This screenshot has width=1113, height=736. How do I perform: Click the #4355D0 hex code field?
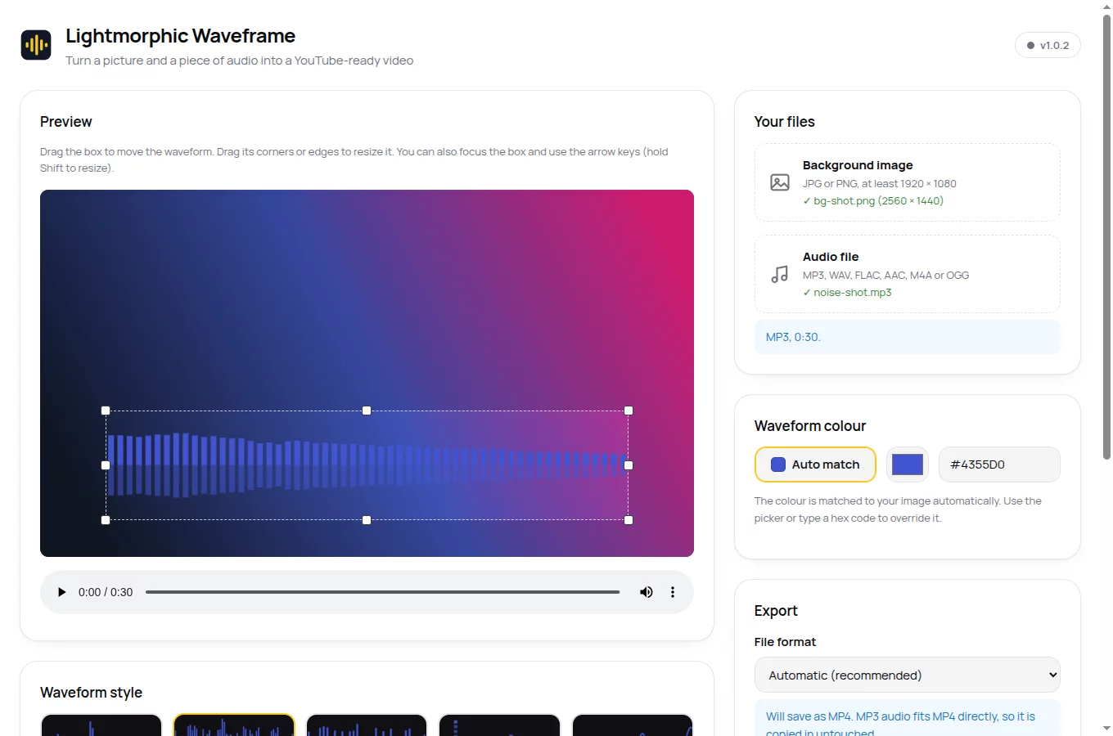[x=999, y=464]
